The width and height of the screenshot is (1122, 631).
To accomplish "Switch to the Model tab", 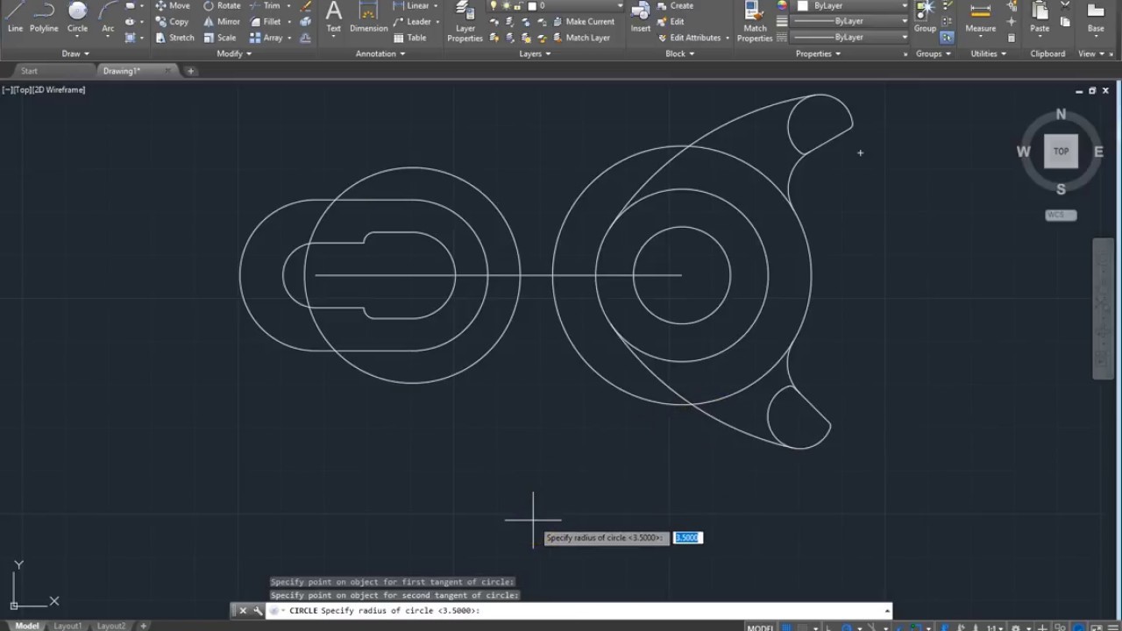I will click(x=26, y=626).
